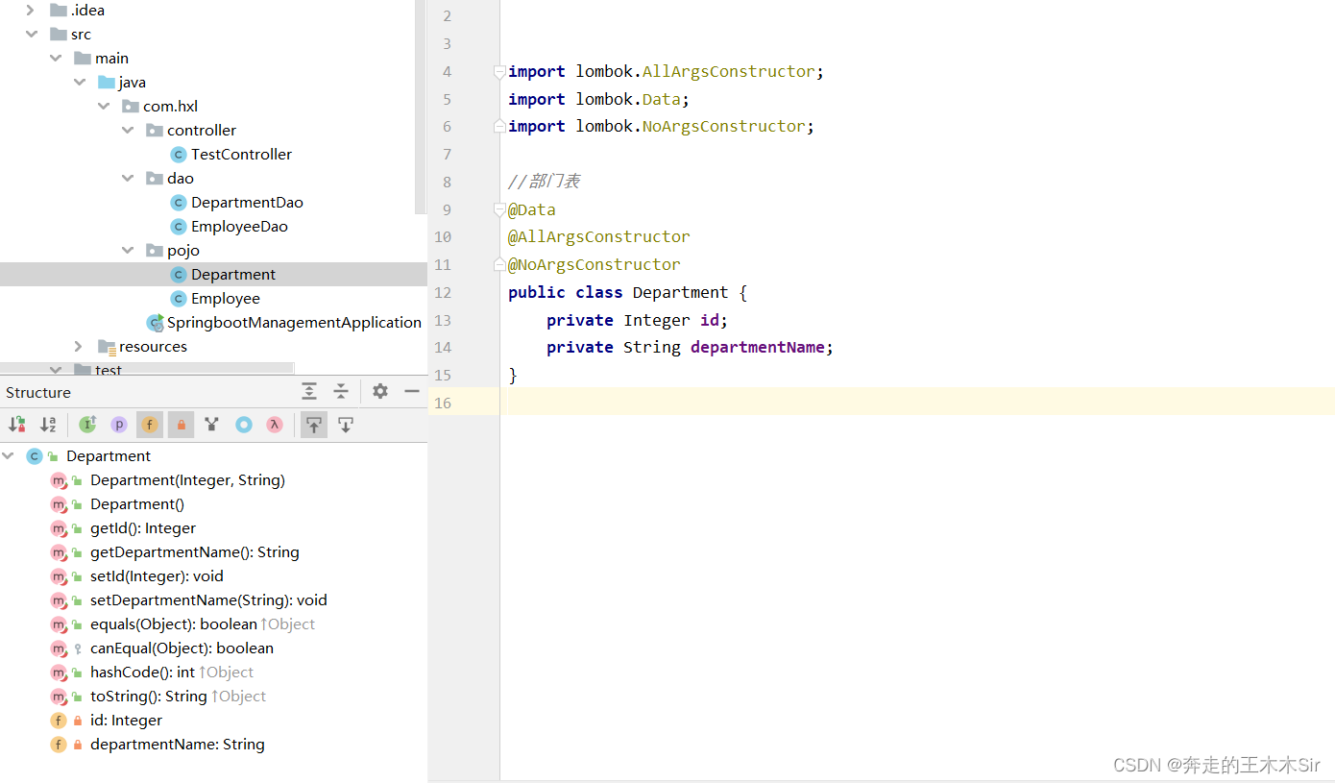Collapse the dao package chevron
Screen dimensions: 1335x783
tap(128, 179)
